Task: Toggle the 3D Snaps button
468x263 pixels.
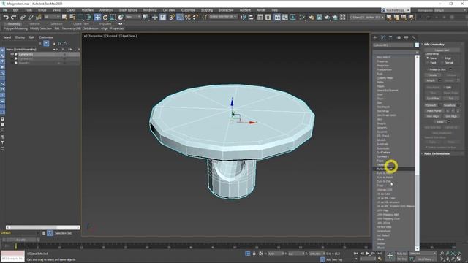Action: click(x=172, y=18)
